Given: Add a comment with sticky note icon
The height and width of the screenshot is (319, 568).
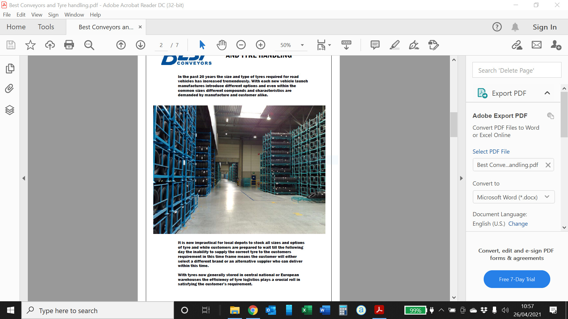Looking at the screenshot, I should point(375,45).
